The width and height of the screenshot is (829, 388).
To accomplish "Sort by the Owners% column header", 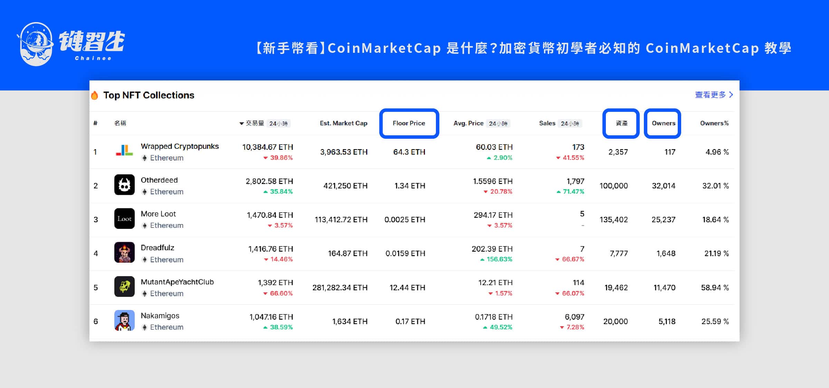I will (x=714, y=123).
